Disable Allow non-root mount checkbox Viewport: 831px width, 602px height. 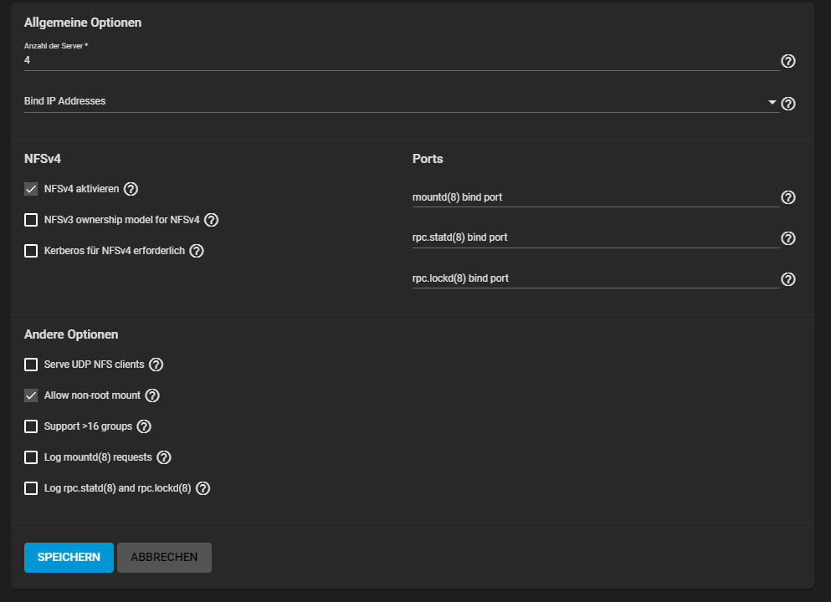[x=31, y=395]
